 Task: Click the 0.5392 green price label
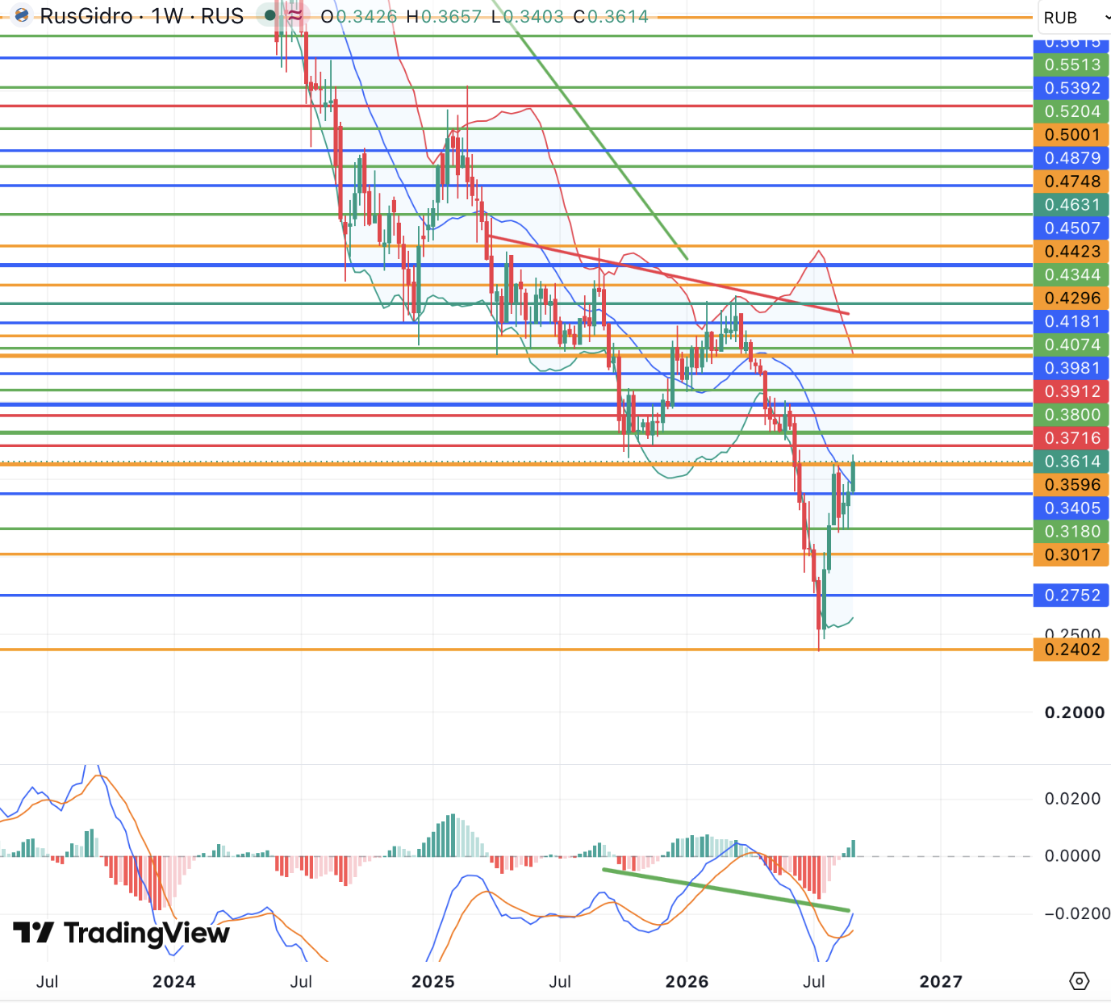(1072, 88)
